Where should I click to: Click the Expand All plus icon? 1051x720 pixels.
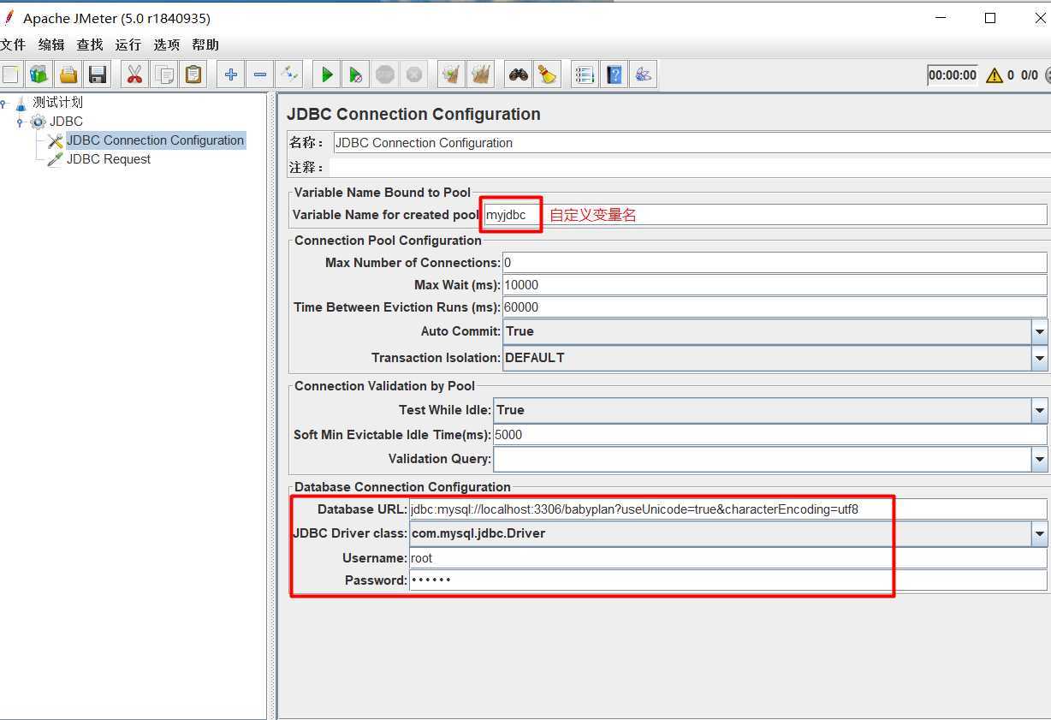pos(230,75)
